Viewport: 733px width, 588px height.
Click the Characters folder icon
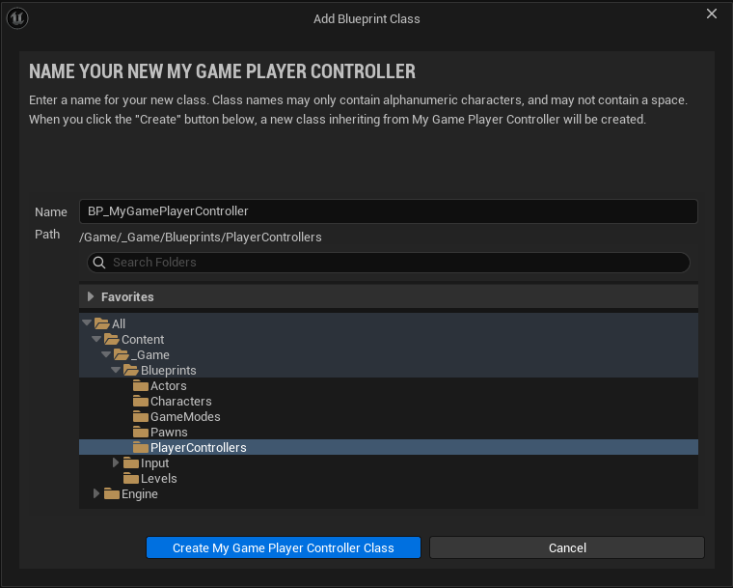point(141,402)
